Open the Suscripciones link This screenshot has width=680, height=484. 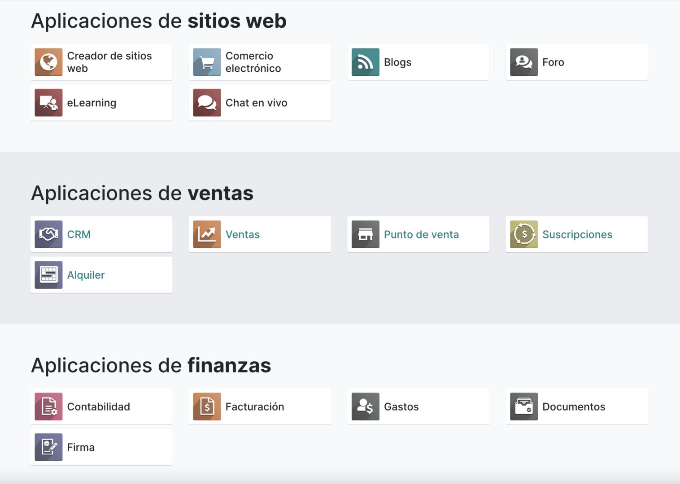pyautogui.click(x=577, y=234)
